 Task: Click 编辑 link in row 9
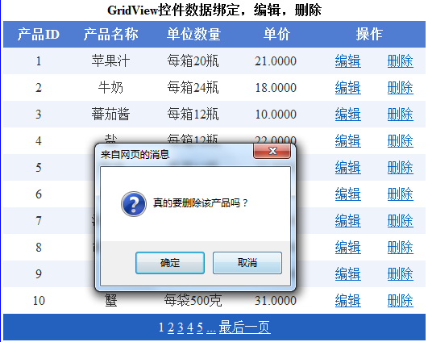tap(347, 273)
